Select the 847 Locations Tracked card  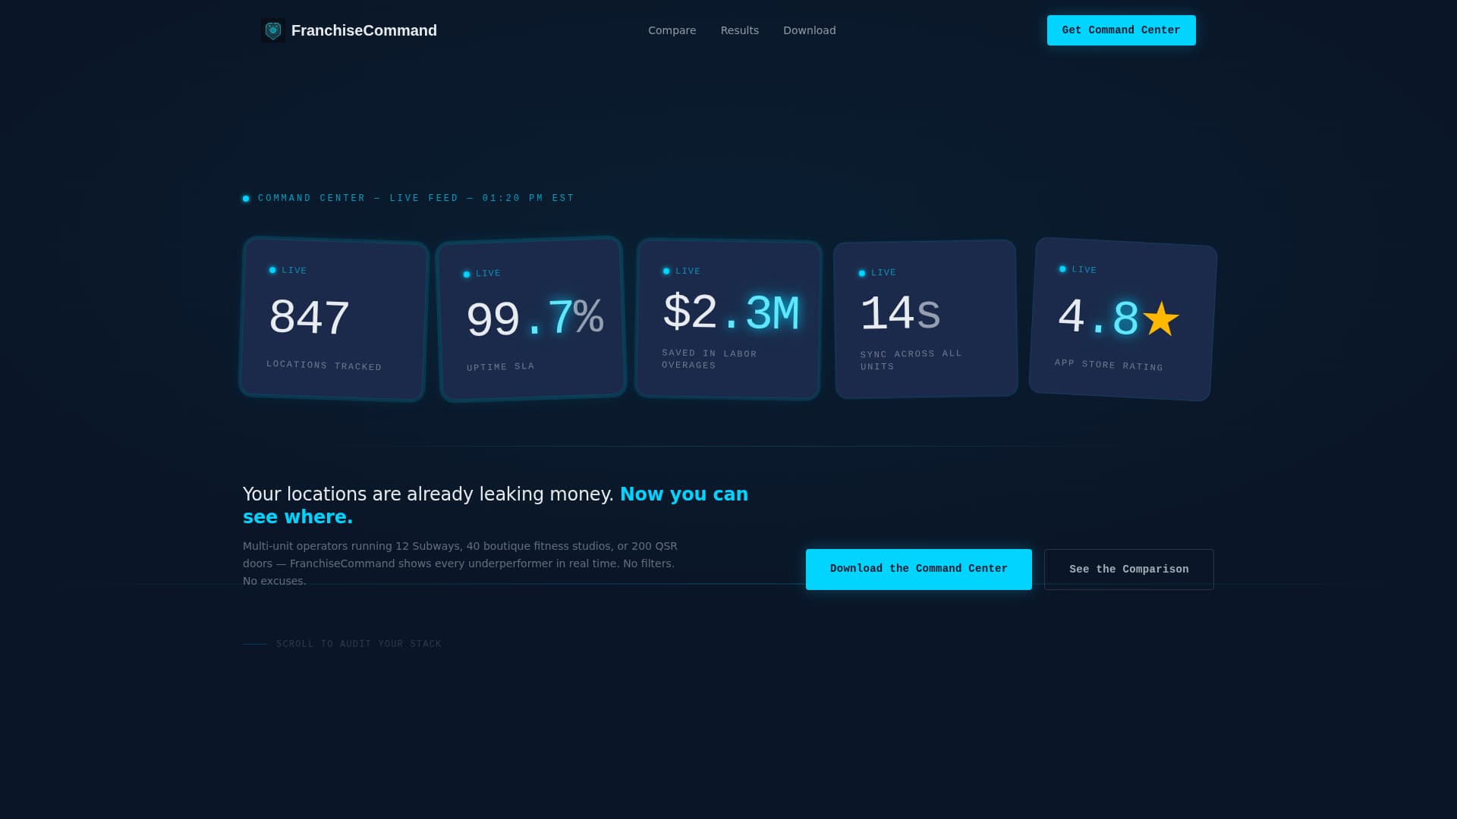(x=334, y=318)
